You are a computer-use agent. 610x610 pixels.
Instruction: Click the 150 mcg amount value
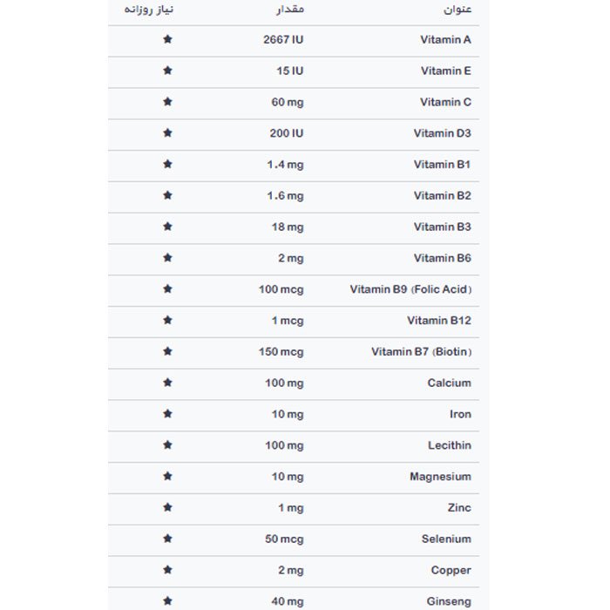coord(281,352)
